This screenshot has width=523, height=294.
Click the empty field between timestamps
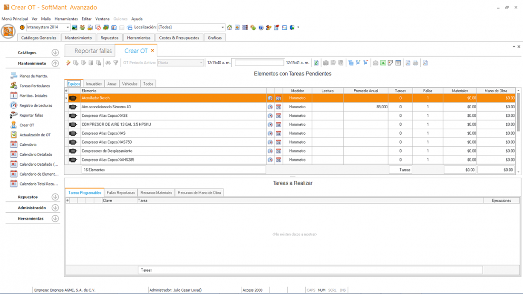click(259, 63)
